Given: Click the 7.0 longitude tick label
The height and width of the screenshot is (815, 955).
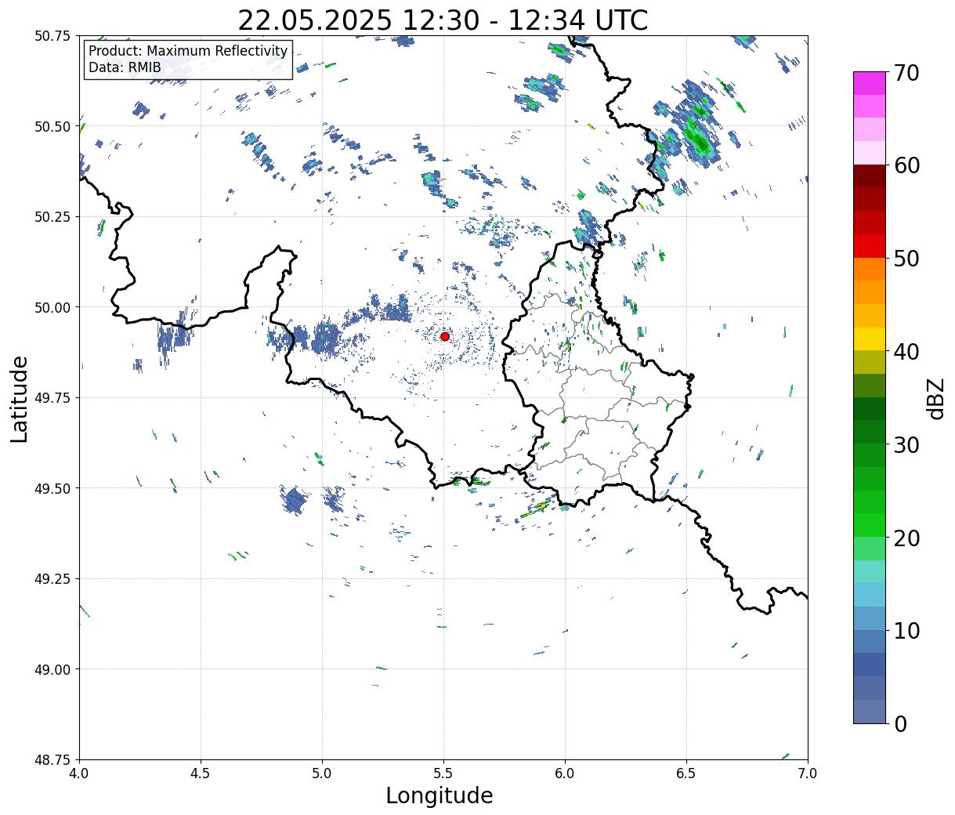Looking at the screenshot, I should [x=808, y=773].
